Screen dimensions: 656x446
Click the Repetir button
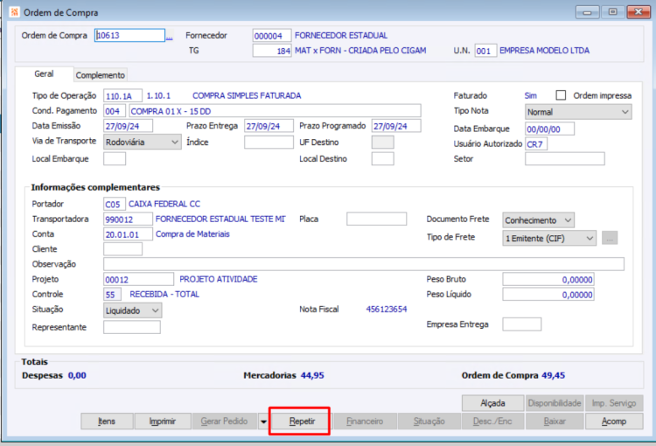click(x=302, y=422)
